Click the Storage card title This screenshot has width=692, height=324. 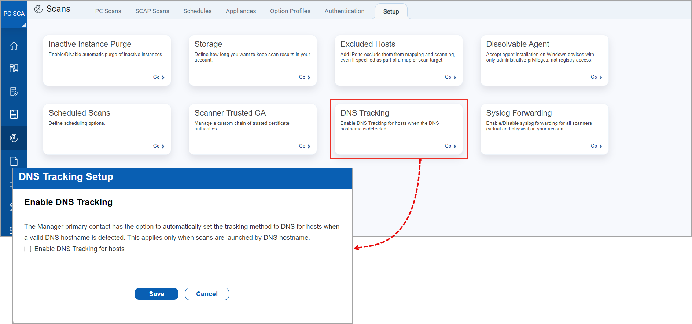(208, 44)
